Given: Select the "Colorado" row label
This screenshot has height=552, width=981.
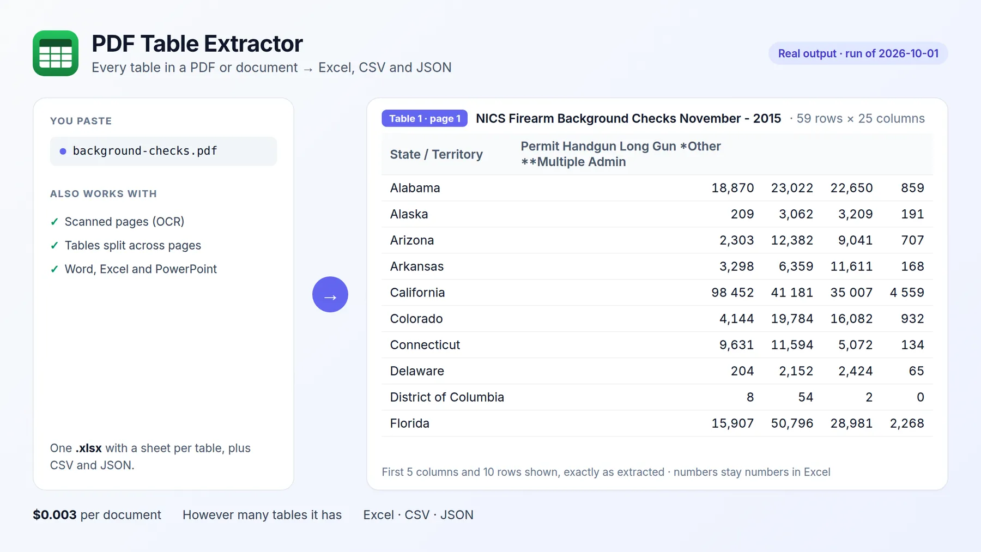Looking at the screenshot, I should point(416,319).
